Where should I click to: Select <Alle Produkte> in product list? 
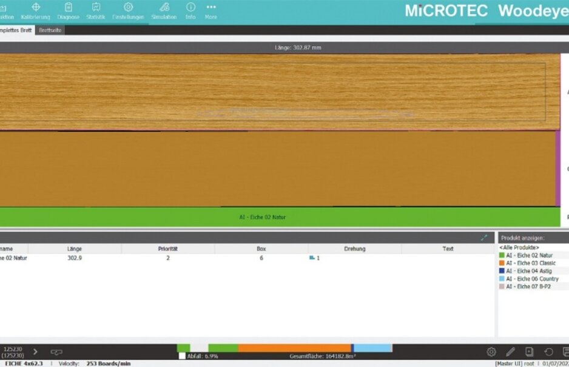519,247
